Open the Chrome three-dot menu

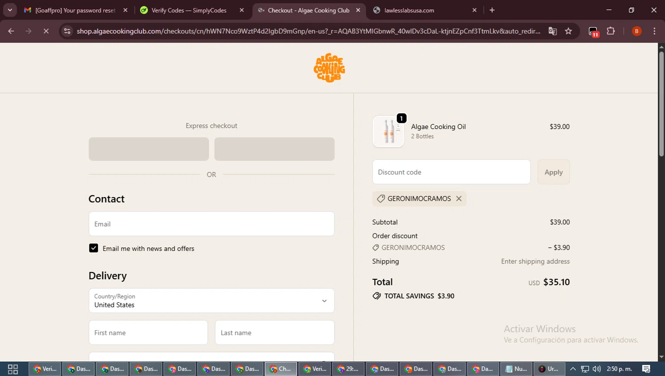(654, 31)
